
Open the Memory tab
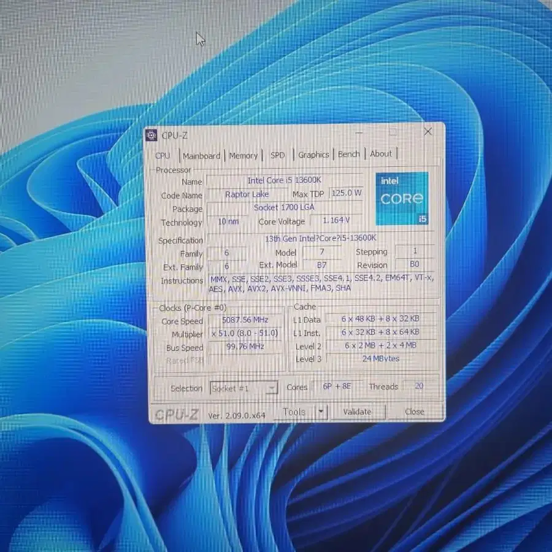(243, 155)
